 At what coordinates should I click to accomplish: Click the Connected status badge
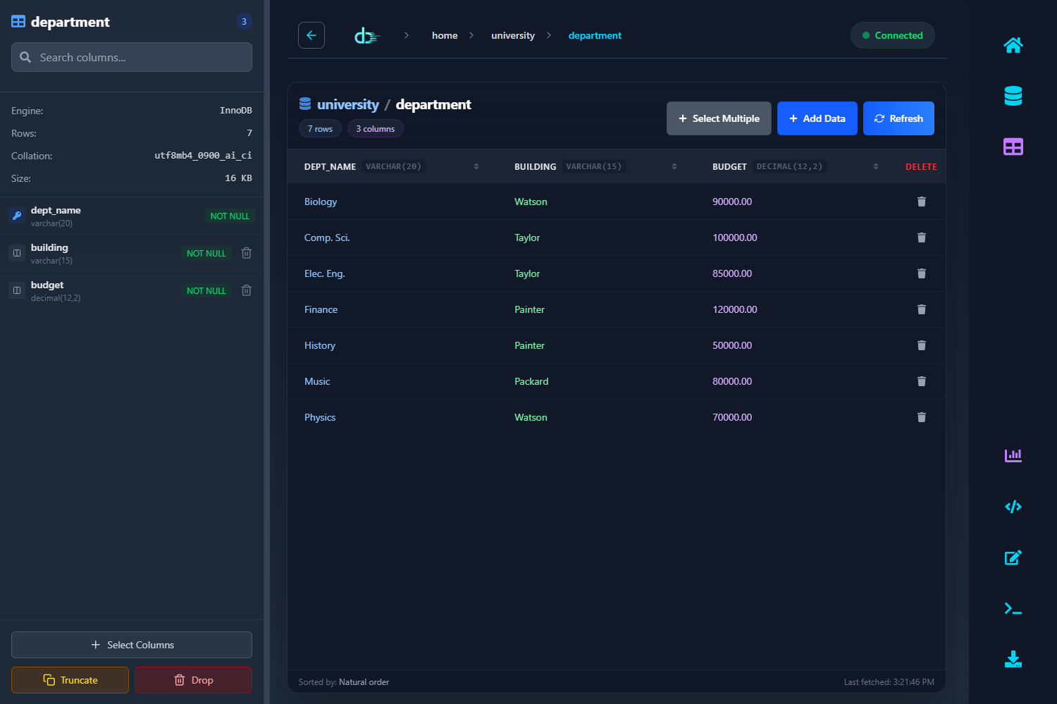893,35
